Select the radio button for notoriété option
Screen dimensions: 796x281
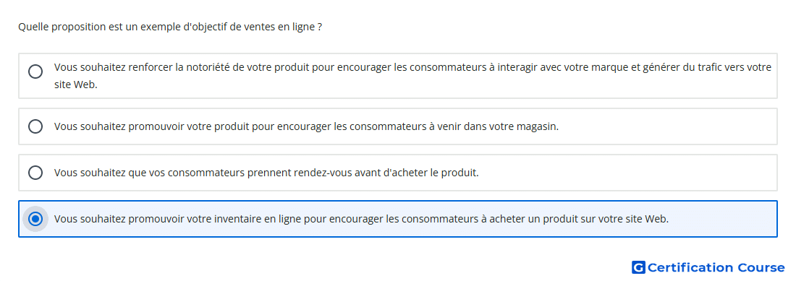(x=35, y=72)
